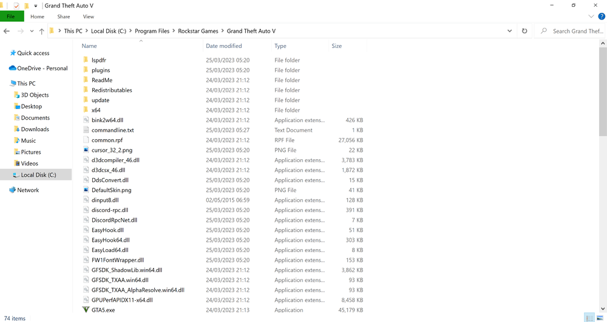Navigate to Rockstar Games in address bar
Viewport: 607px width, 322px height.
(198, 31)
